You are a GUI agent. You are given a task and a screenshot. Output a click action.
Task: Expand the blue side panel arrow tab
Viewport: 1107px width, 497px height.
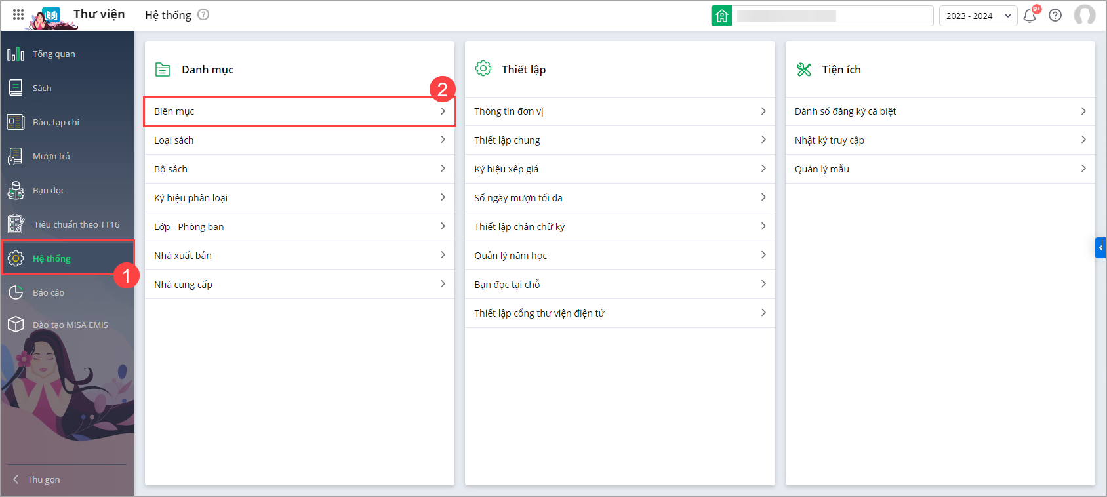coord(1100,248)
